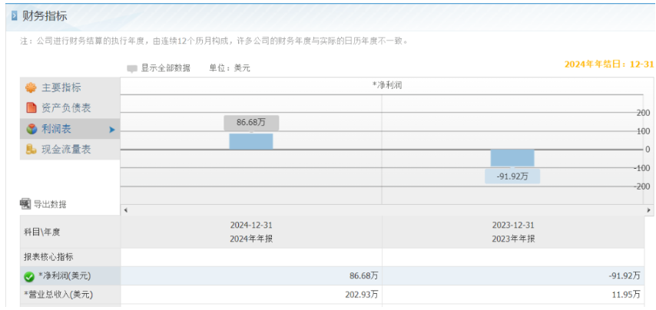
Task: Click the 财务指标 header arrow icon
Action: (x=15, y=16)
